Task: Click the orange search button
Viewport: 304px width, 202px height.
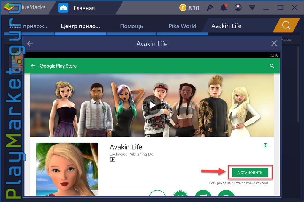Action: [286, 25]
